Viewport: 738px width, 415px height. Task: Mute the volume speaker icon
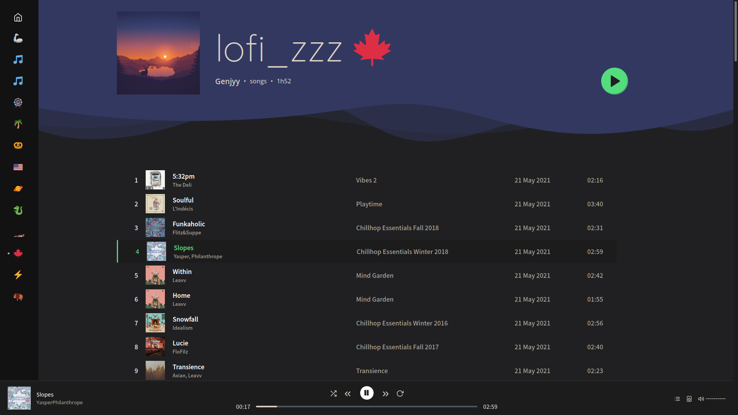701,399
